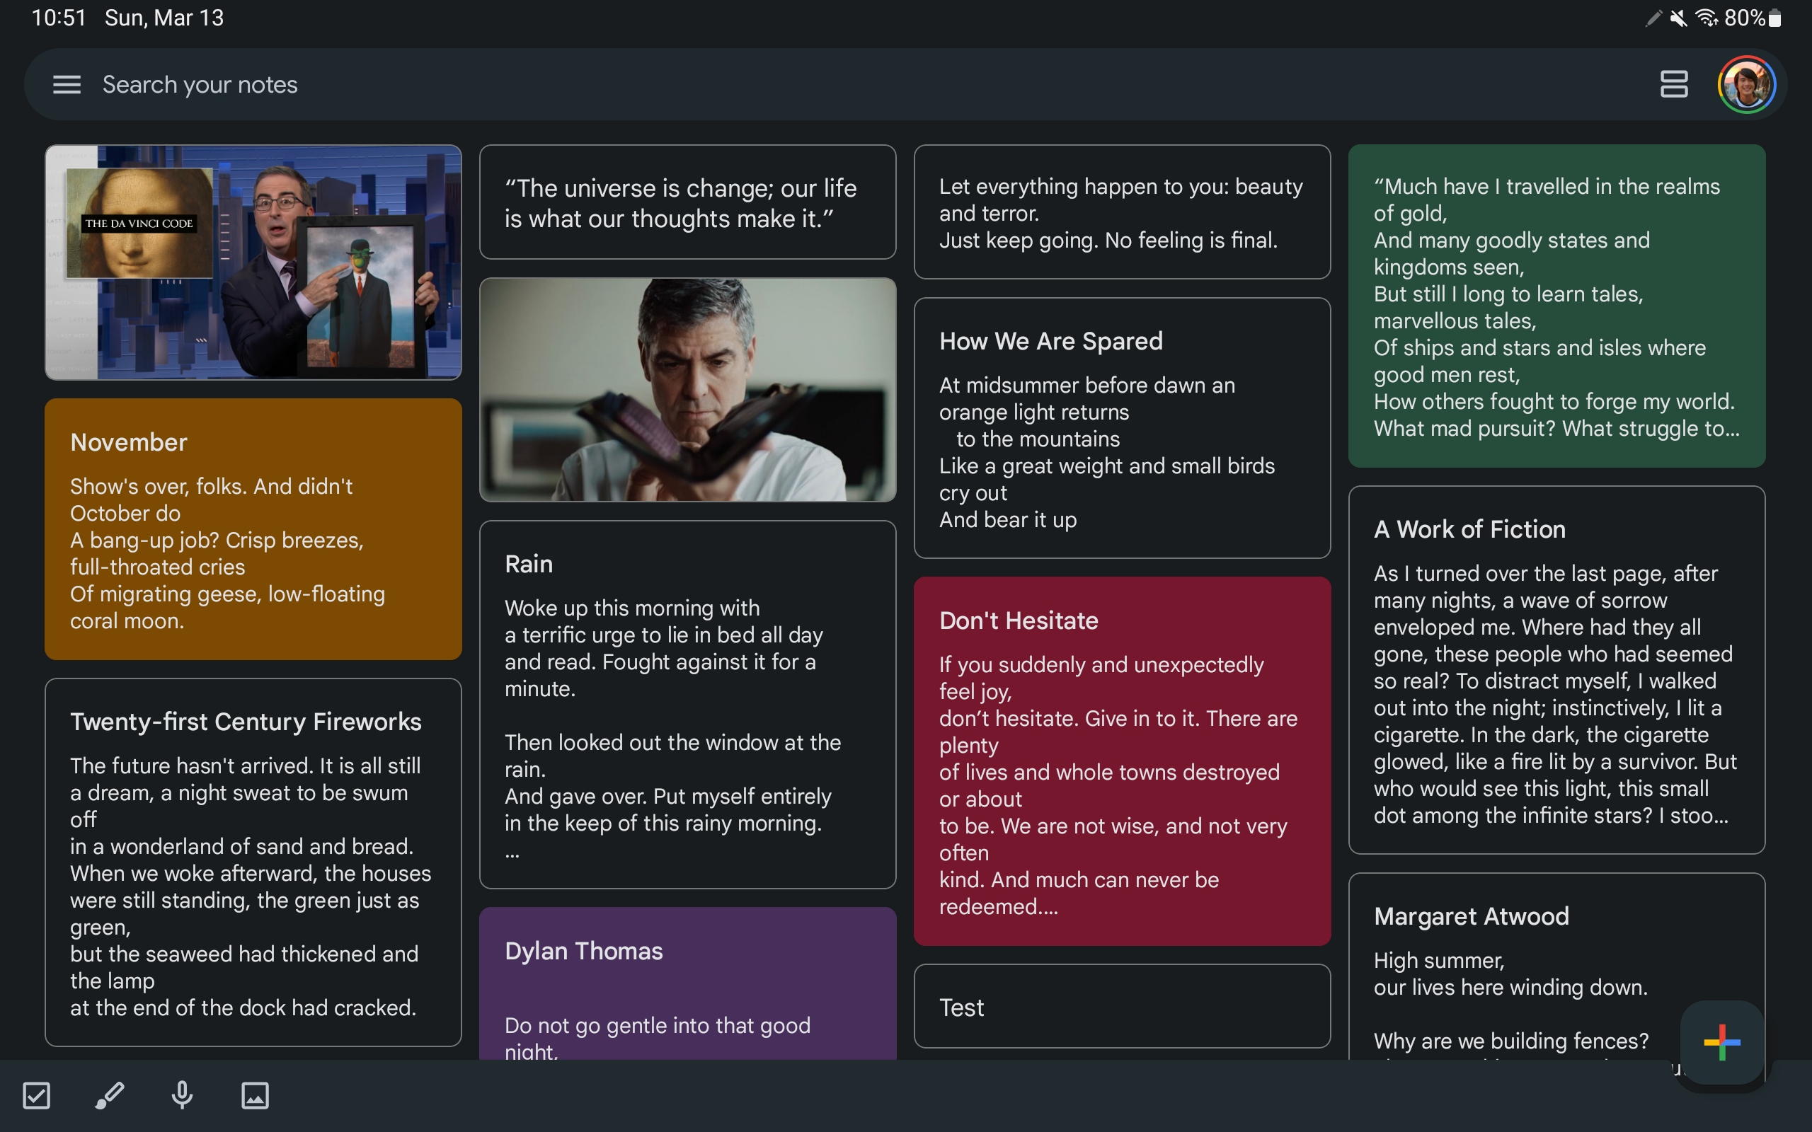Open the note titled Test
The height and width of the screenshot is (1132, 1812).
pos(1122,1006)
